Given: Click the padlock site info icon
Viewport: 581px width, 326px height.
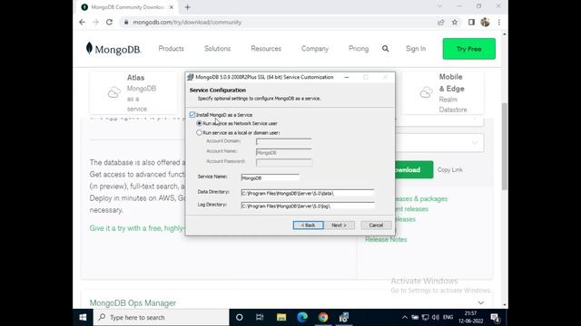Looking at the screenshot, I should [126, 22].
